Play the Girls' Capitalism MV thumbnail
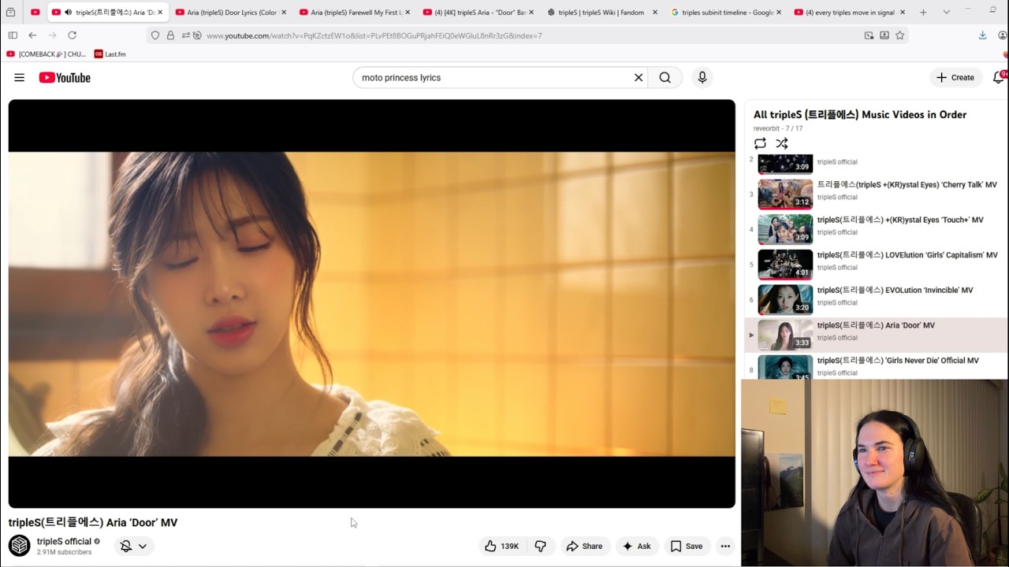Image resolution: width=1009 pixels, height=567 pixels. [785, 265]
